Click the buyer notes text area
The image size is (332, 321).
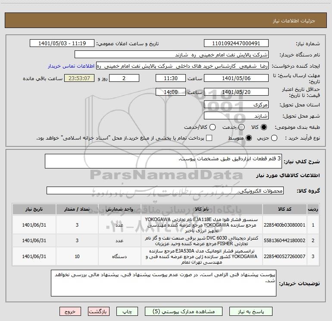pos(163,283)
